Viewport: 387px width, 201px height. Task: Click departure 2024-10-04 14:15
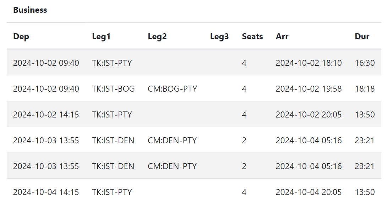(x=46, y=192)
